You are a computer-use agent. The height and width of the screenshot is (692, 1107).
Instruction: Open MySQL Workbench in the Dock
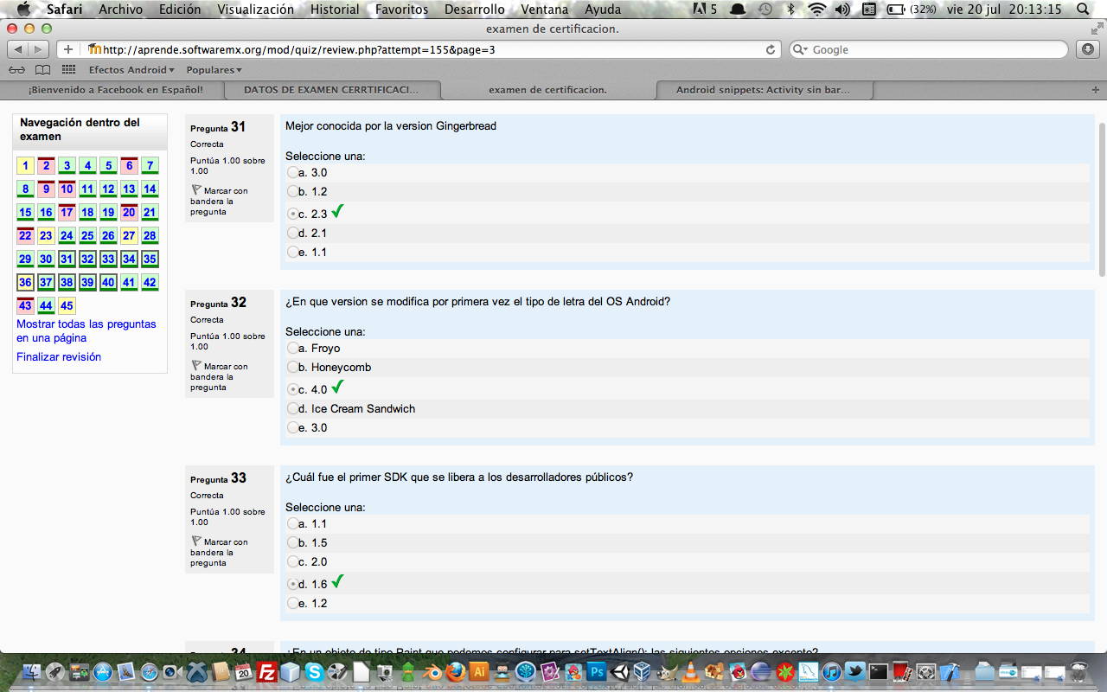coord(808,671)
